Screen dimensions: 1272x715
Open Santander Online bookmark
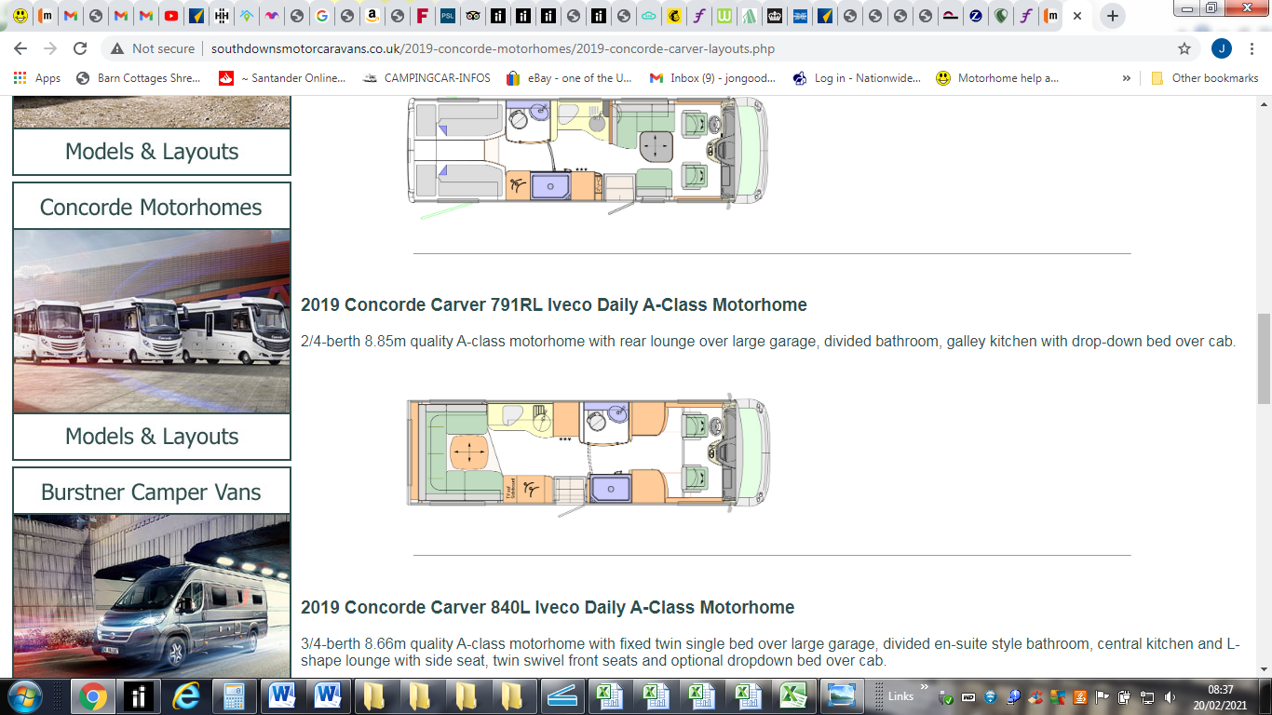pyautogui.click(x=282, y=78)
